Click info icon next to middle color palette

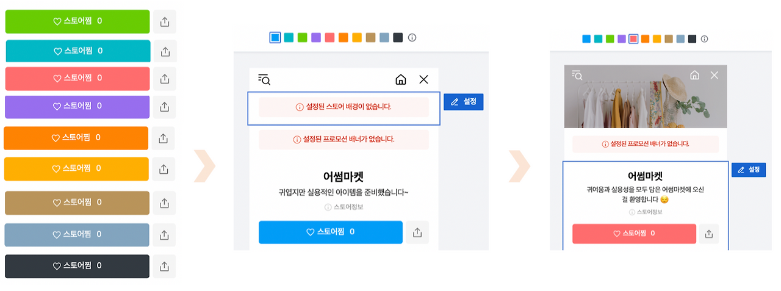(412, 38)
